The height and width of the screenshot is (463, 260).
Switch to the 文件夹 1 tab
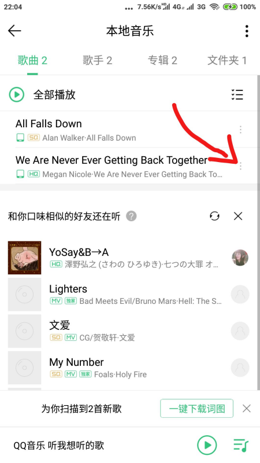pyautogui.click(x=227, y=61)
